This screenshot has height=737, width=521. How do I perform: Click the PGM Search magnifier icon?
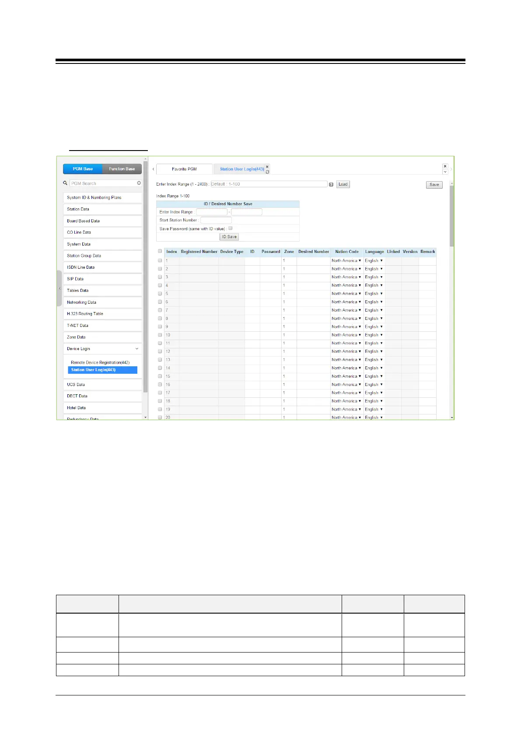[x=65, y=183]
